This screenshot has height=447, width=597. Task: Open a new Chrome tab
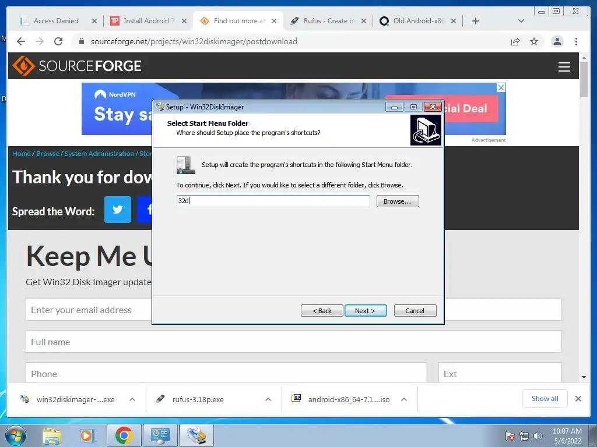(x=476, y=21)
